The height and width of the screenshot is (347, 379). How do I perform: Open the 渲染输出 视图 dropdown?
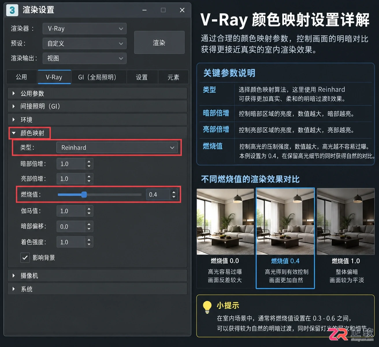84,58
